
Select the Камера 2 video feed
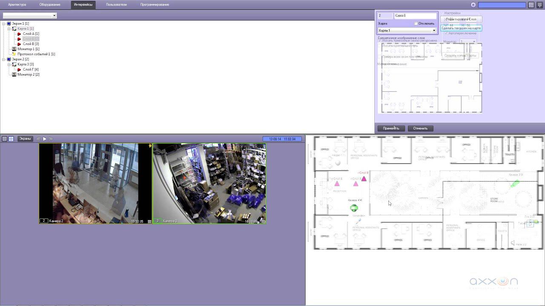click(95, 184)
